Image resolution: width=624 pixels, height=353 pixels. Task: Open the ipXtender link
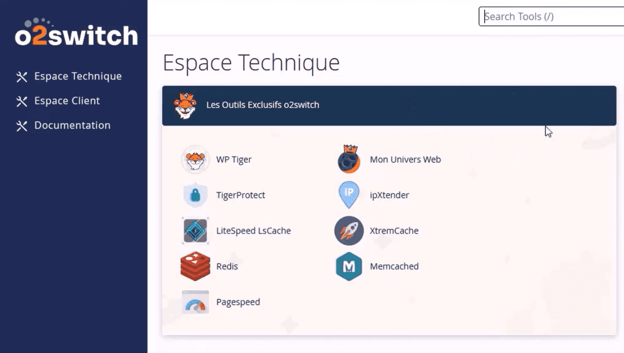pyautogui.click(x=389, y=195)
